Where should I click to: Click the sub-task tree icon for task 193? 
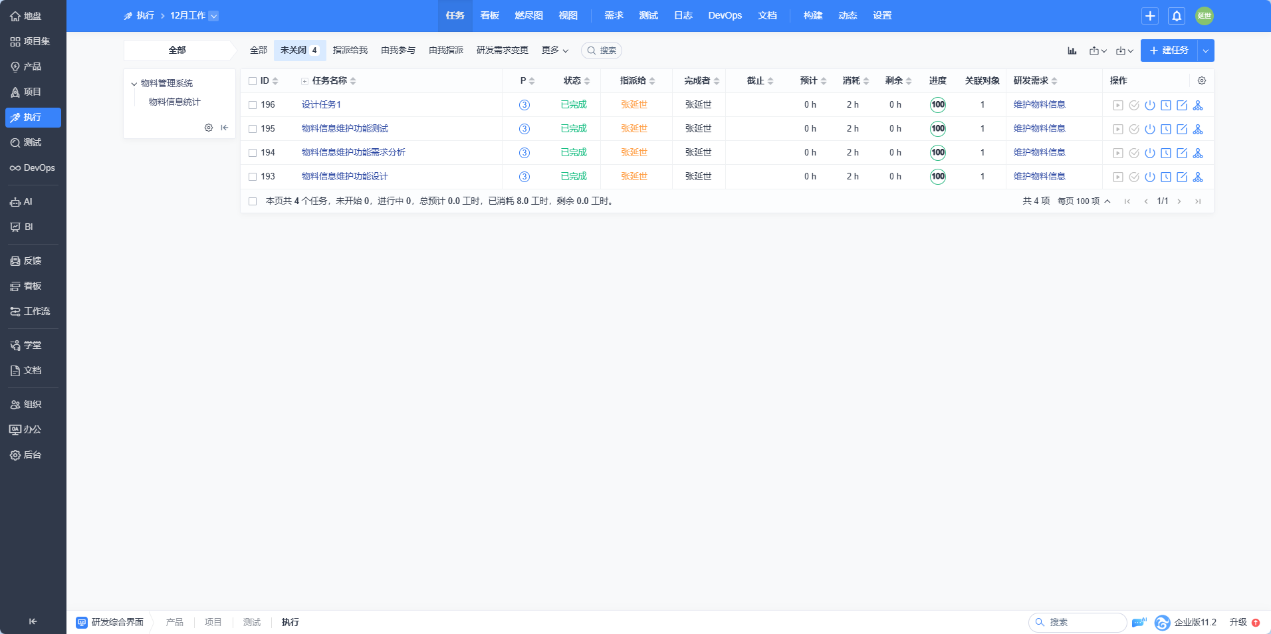1198,177
